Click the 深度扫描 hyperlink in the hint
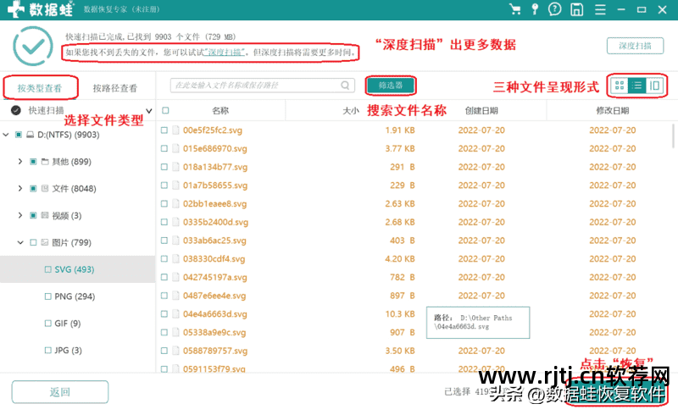The image size is (678, 415). point(224,53)
